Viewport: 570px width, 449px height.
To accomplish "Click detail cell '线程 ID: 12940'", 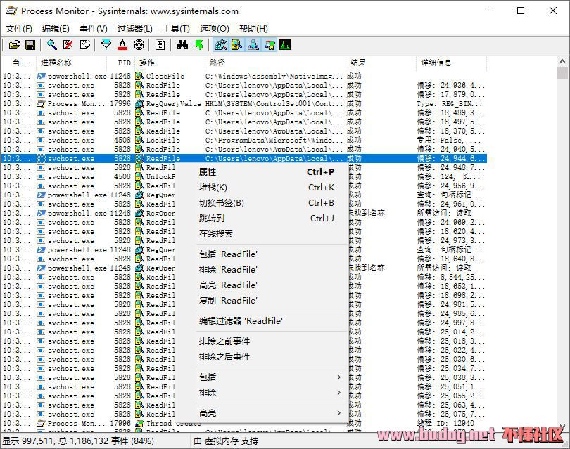I will tap(445, 424).
